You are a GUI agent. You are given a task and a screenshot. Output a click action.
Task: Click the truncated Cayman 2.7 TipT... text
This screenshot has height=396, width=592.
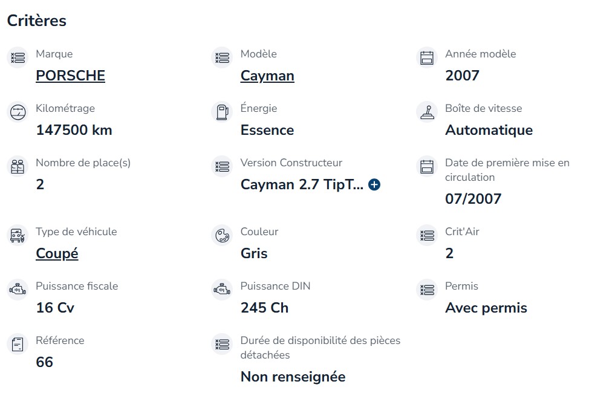[302, 184]
